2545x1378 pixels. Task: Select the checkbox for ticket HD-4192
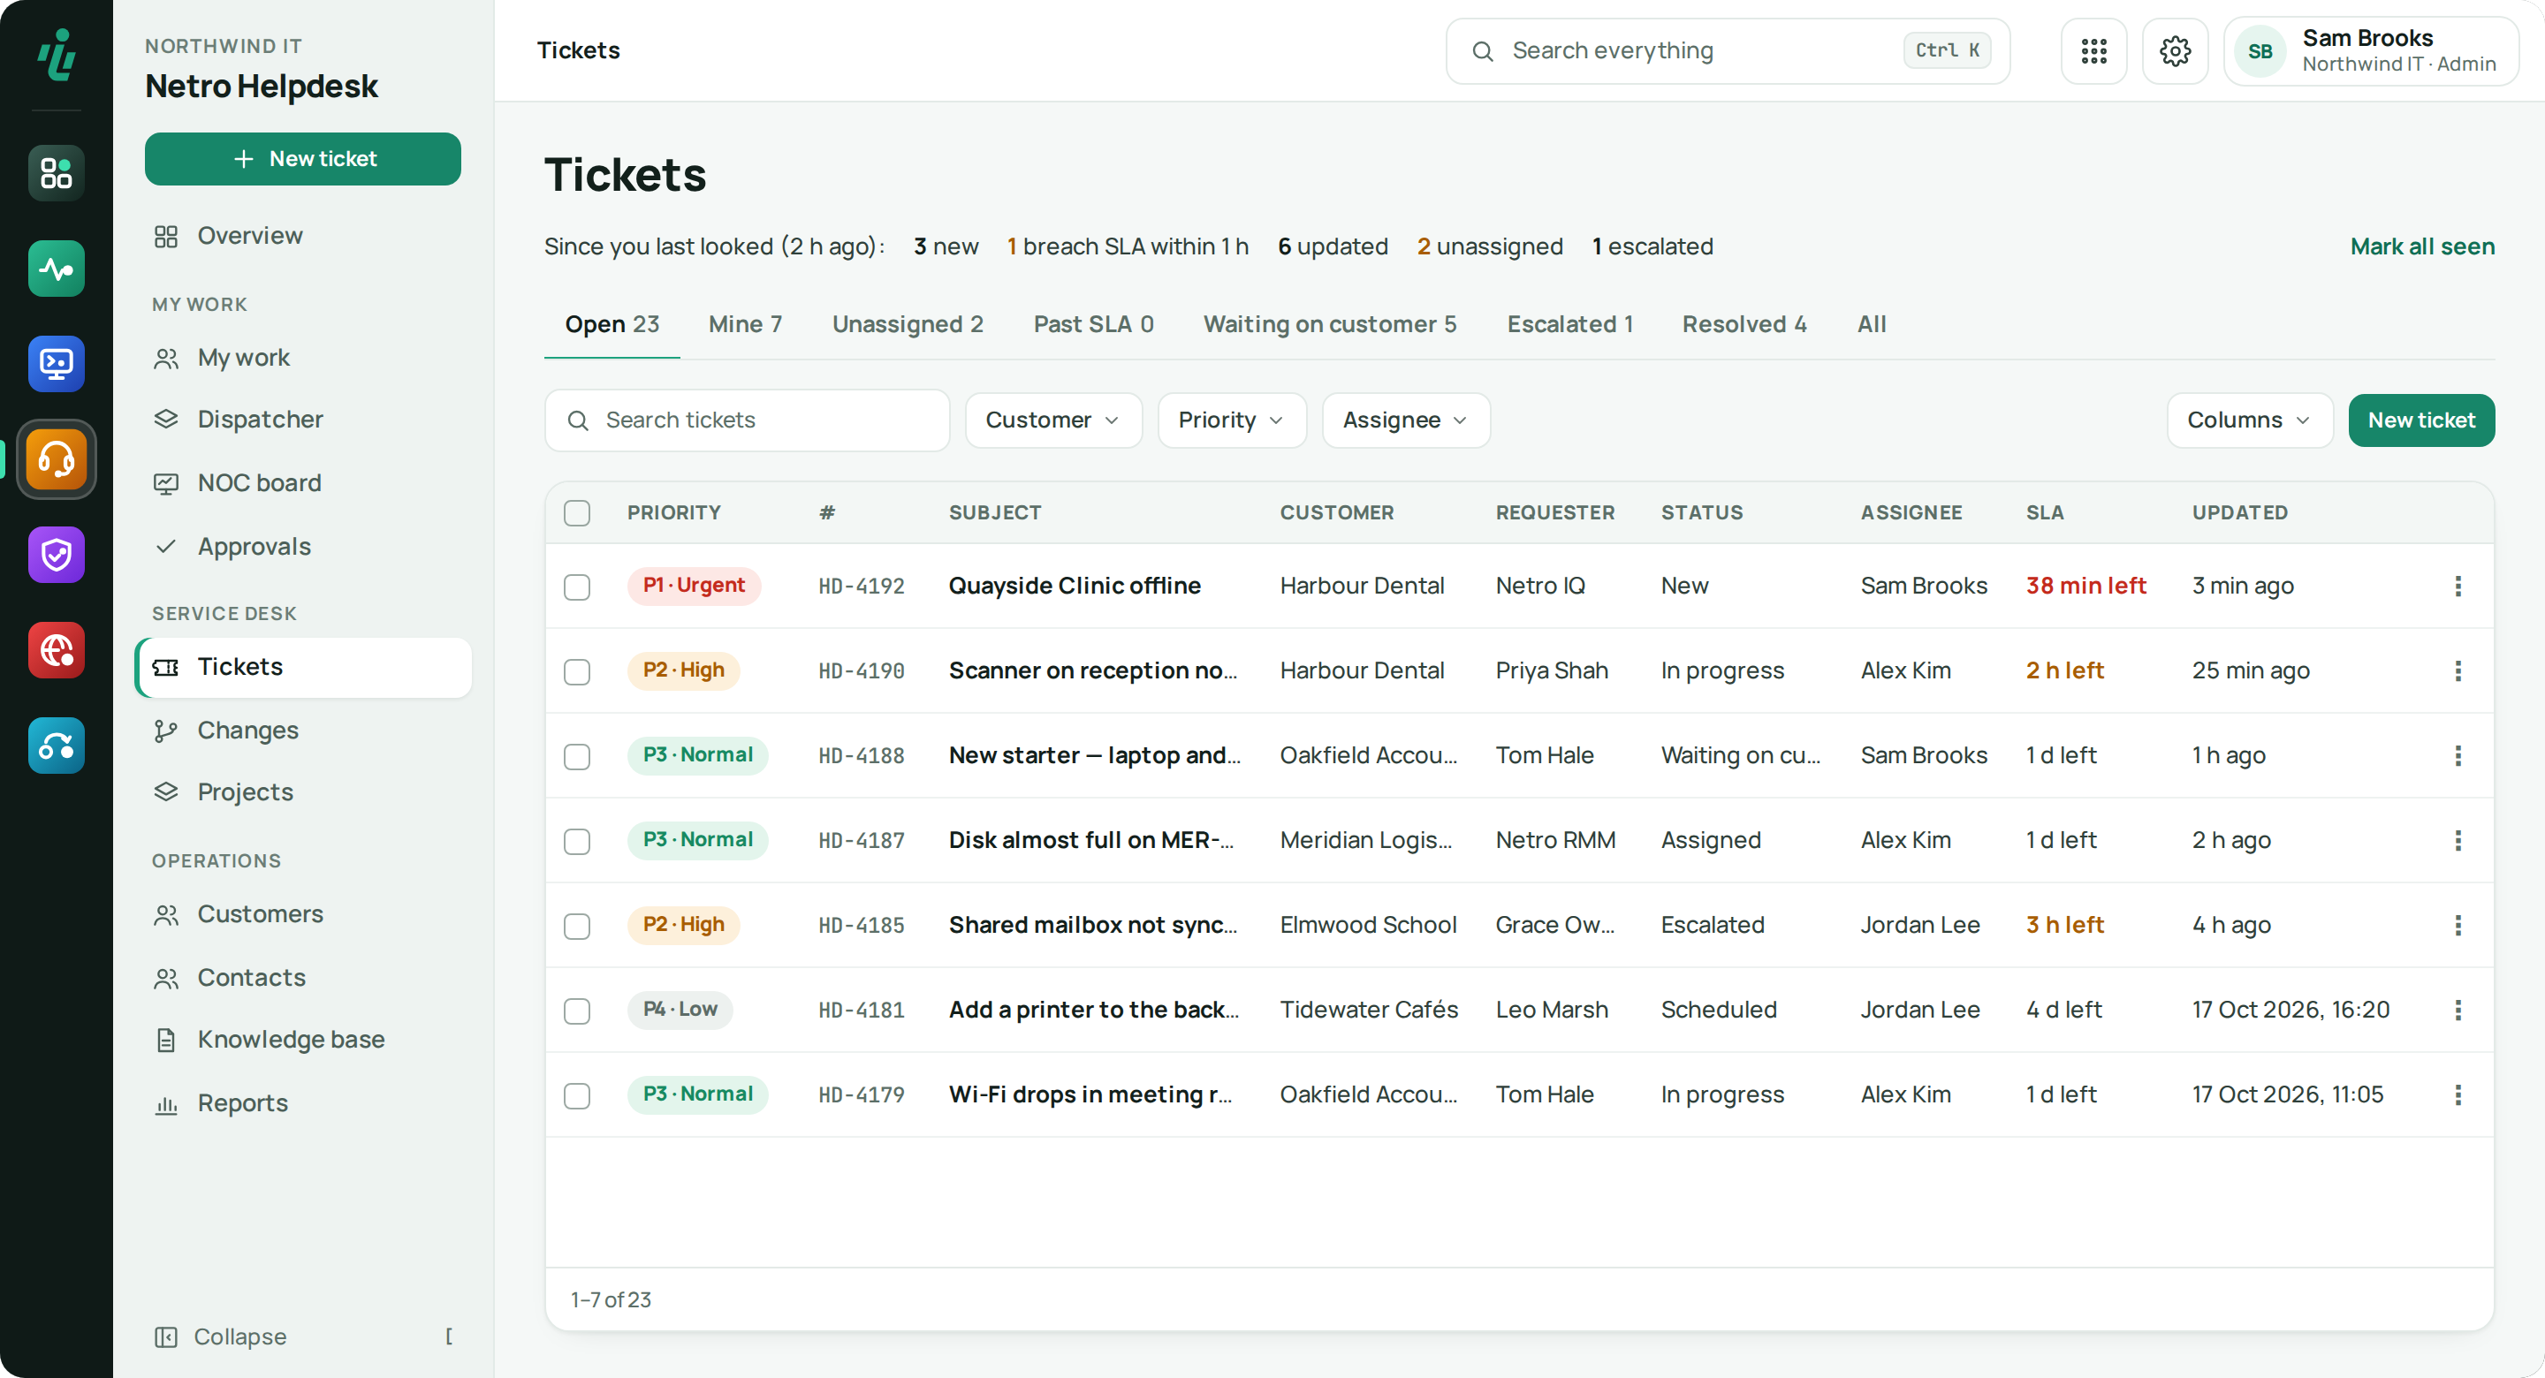[577, 587]
